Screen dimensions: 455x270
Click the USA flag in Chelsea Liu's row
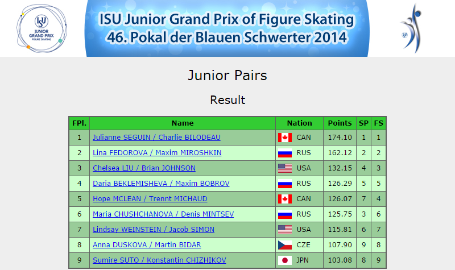click(x=285, y=168)
